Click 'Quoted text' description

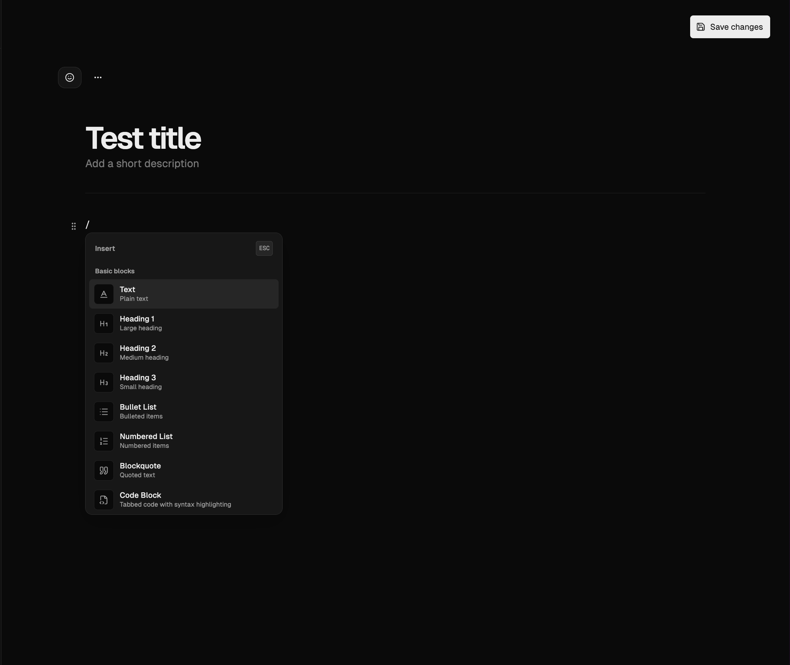point(138,475)
